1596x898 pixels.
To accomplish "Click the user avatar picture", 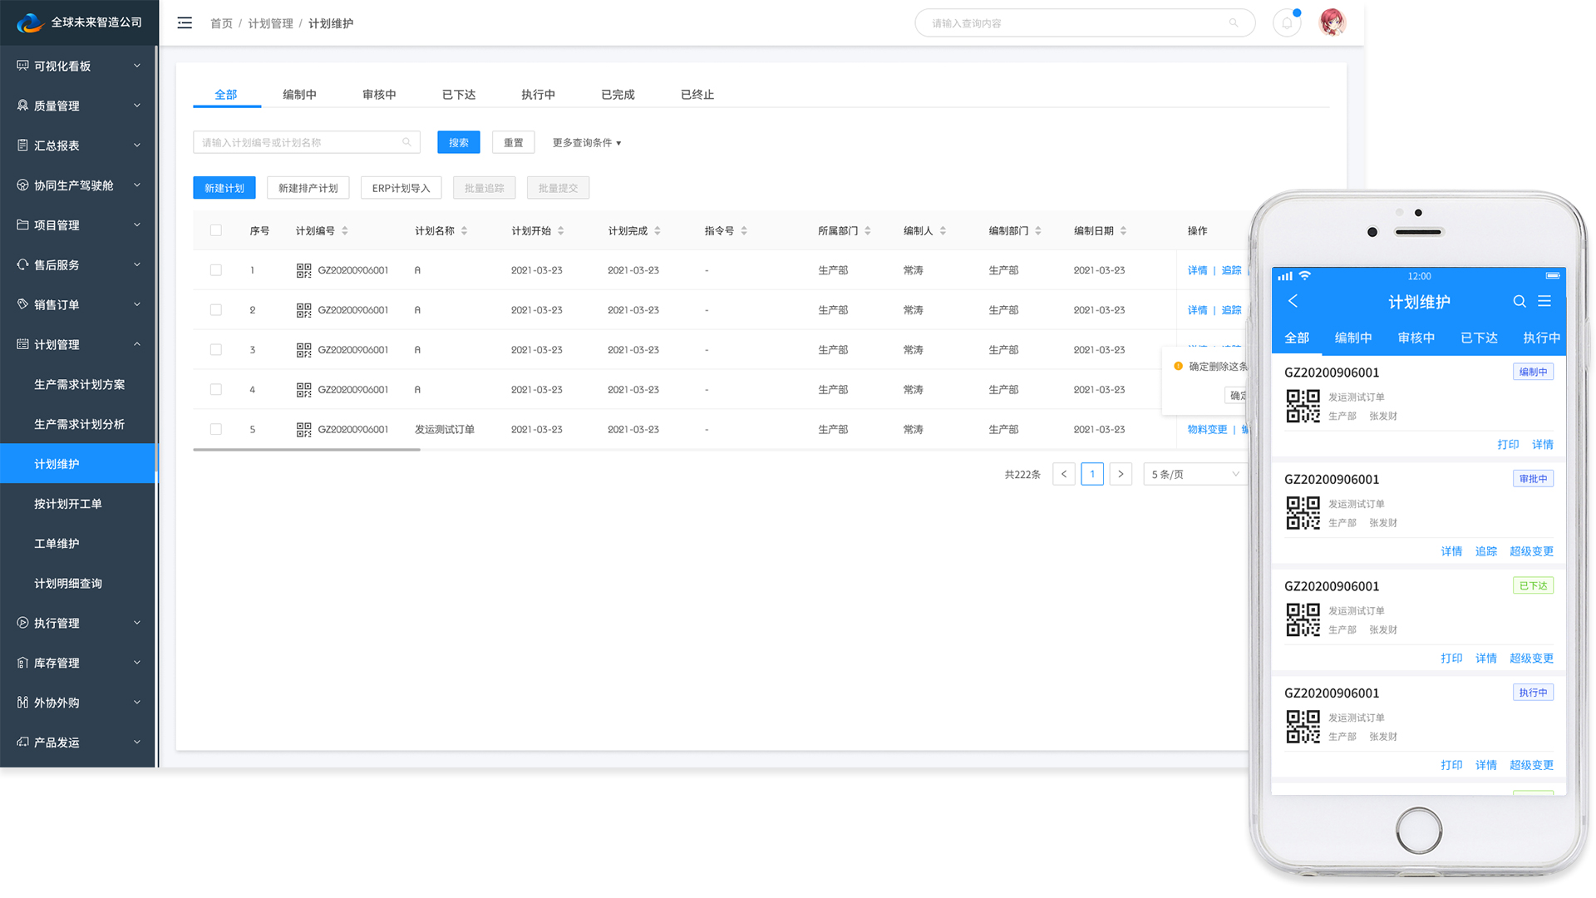I will (1332, 22).
